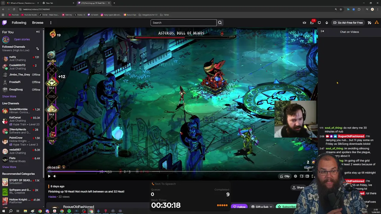Open YouTube Studio bookmark
381x214 pixels.
(29, 15)
